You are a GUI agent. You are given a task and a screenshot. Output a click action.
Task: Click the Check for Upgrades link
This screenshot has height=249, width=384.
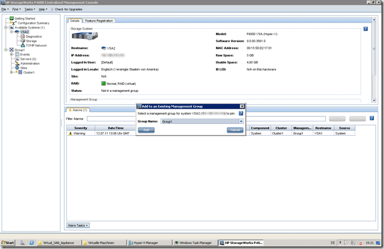pos(69,9)
